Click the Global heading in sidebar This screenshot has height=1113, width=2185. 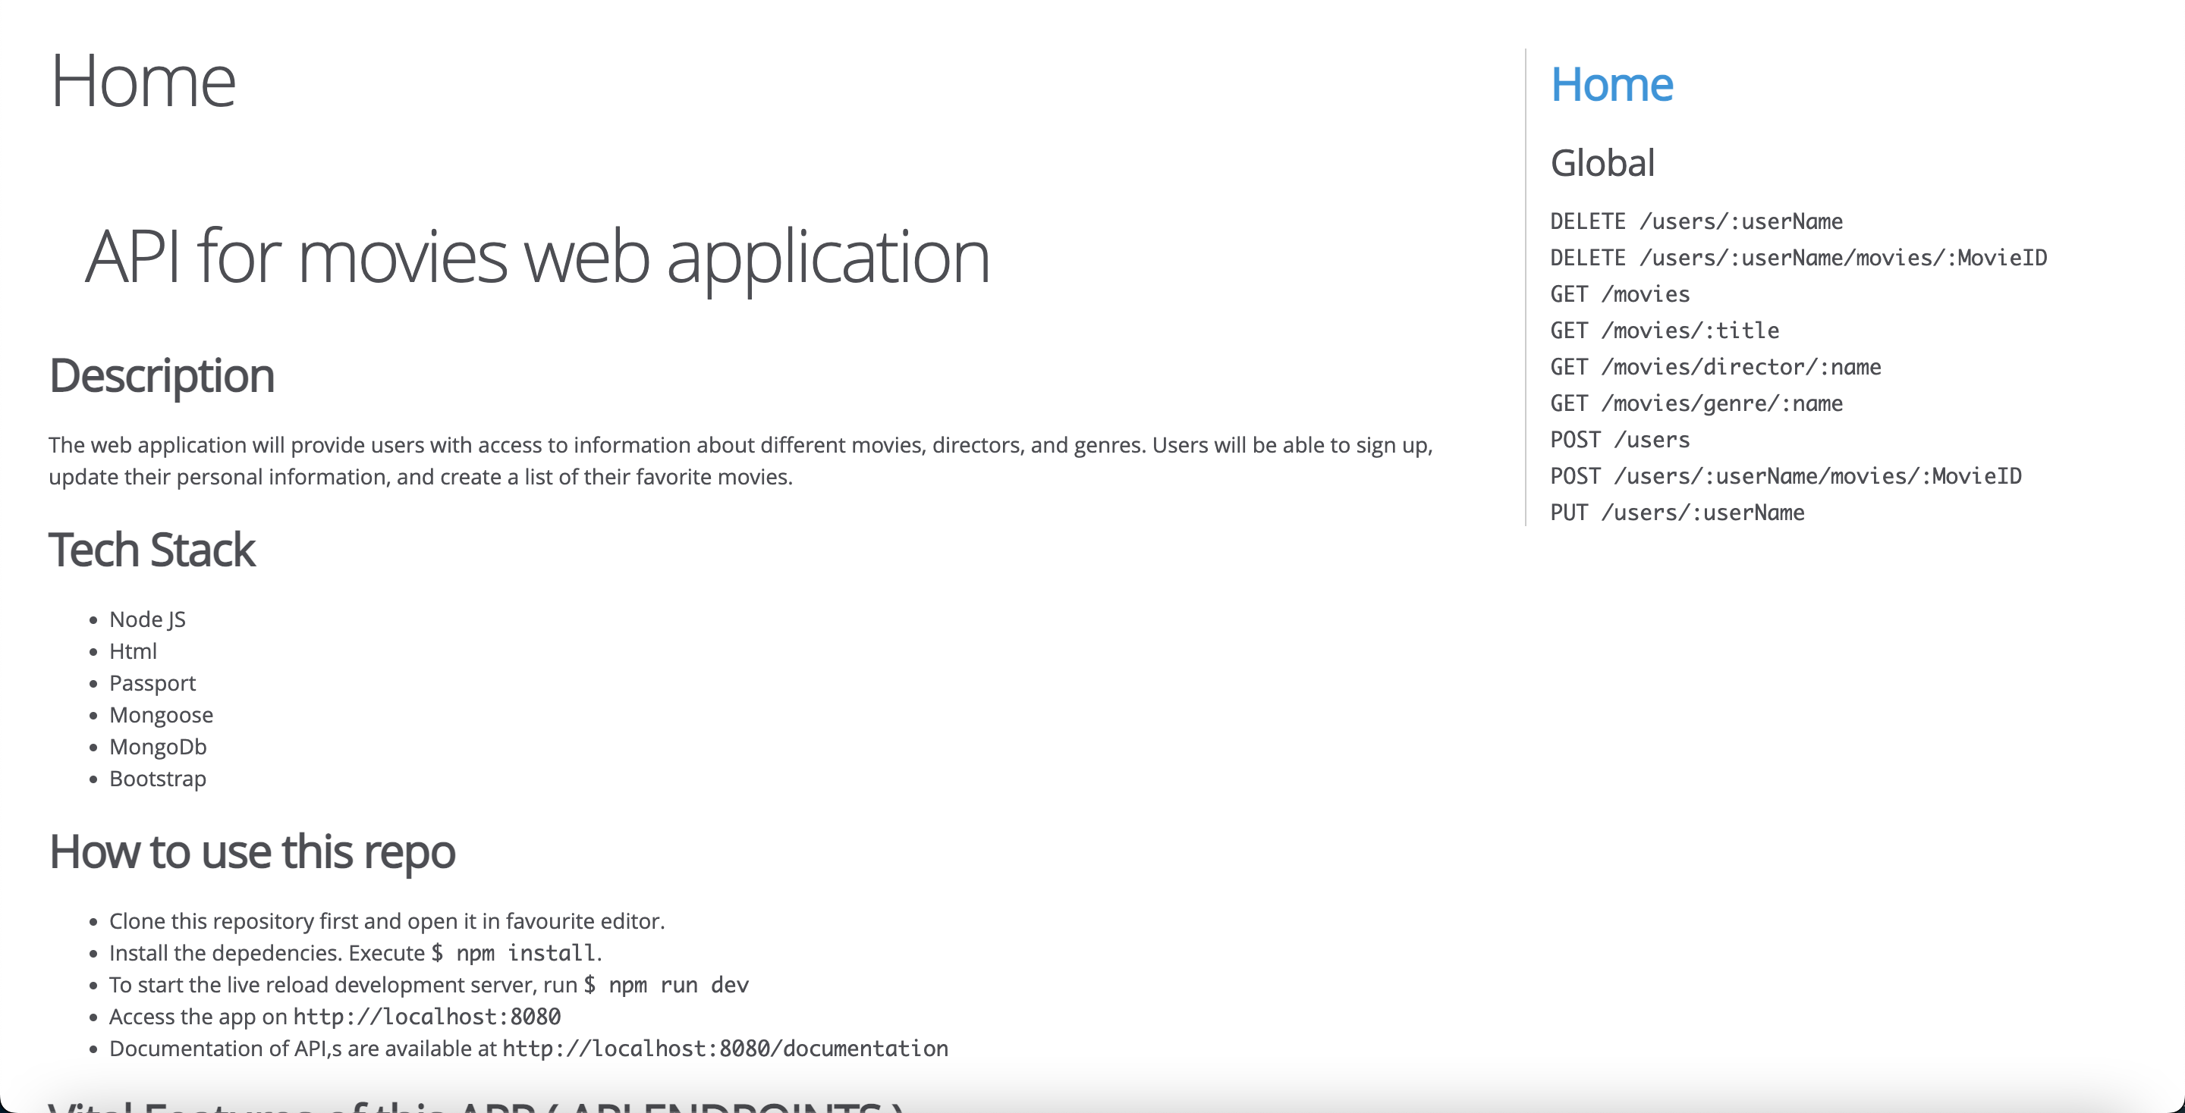click(x=1602, y=163)
